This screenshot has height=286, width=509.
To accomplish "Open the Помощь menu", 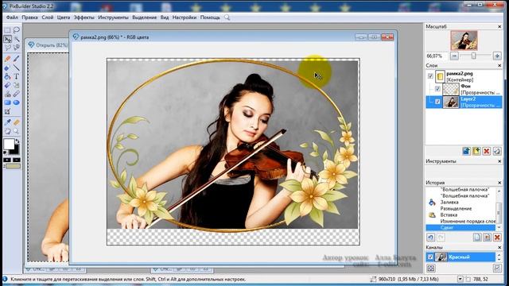I will pyautogui.click(x=210, y=17).
